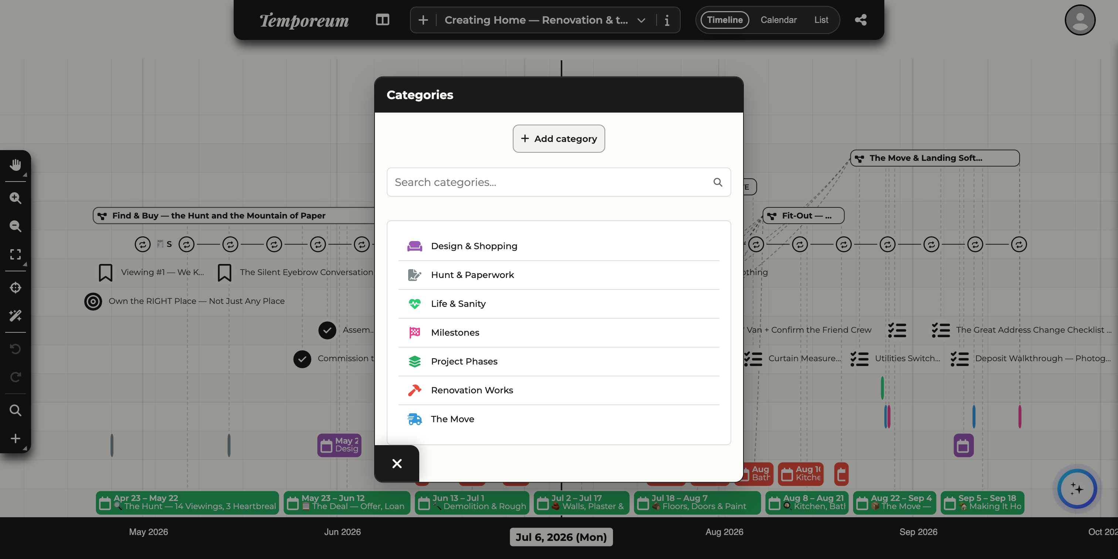
Task: Activate the fit-to-screen tool
Action: coord(16,254)
